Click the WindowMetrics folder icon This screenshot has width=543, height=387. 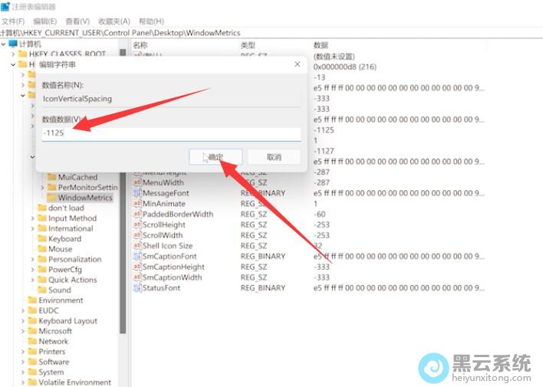coord(51,198)
